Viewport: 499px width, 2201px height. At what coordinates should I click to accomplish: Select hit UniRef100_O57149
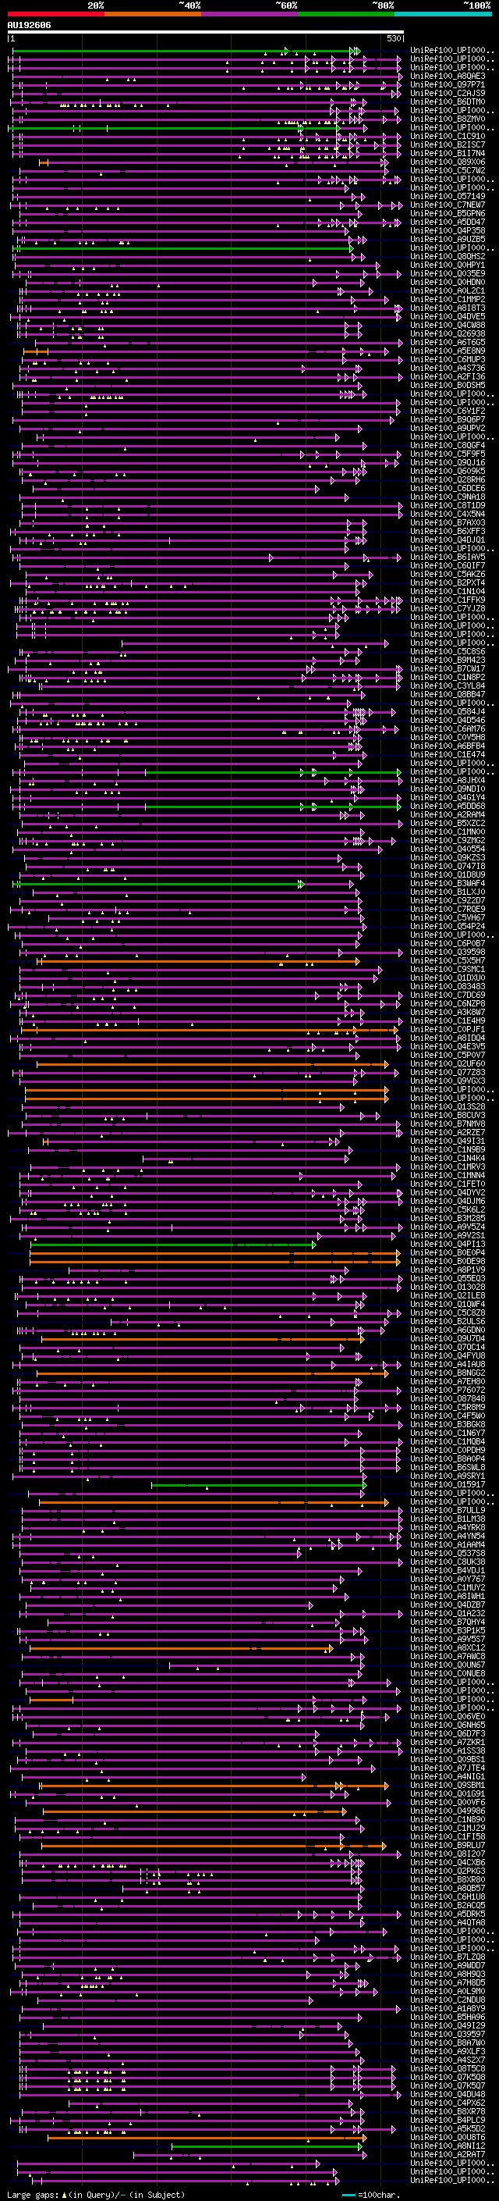pos(448,197)
